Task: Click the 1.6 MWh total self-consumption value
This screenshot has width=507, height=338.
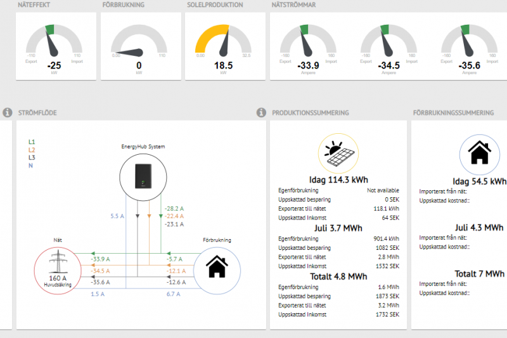Action: coord(388,287)
